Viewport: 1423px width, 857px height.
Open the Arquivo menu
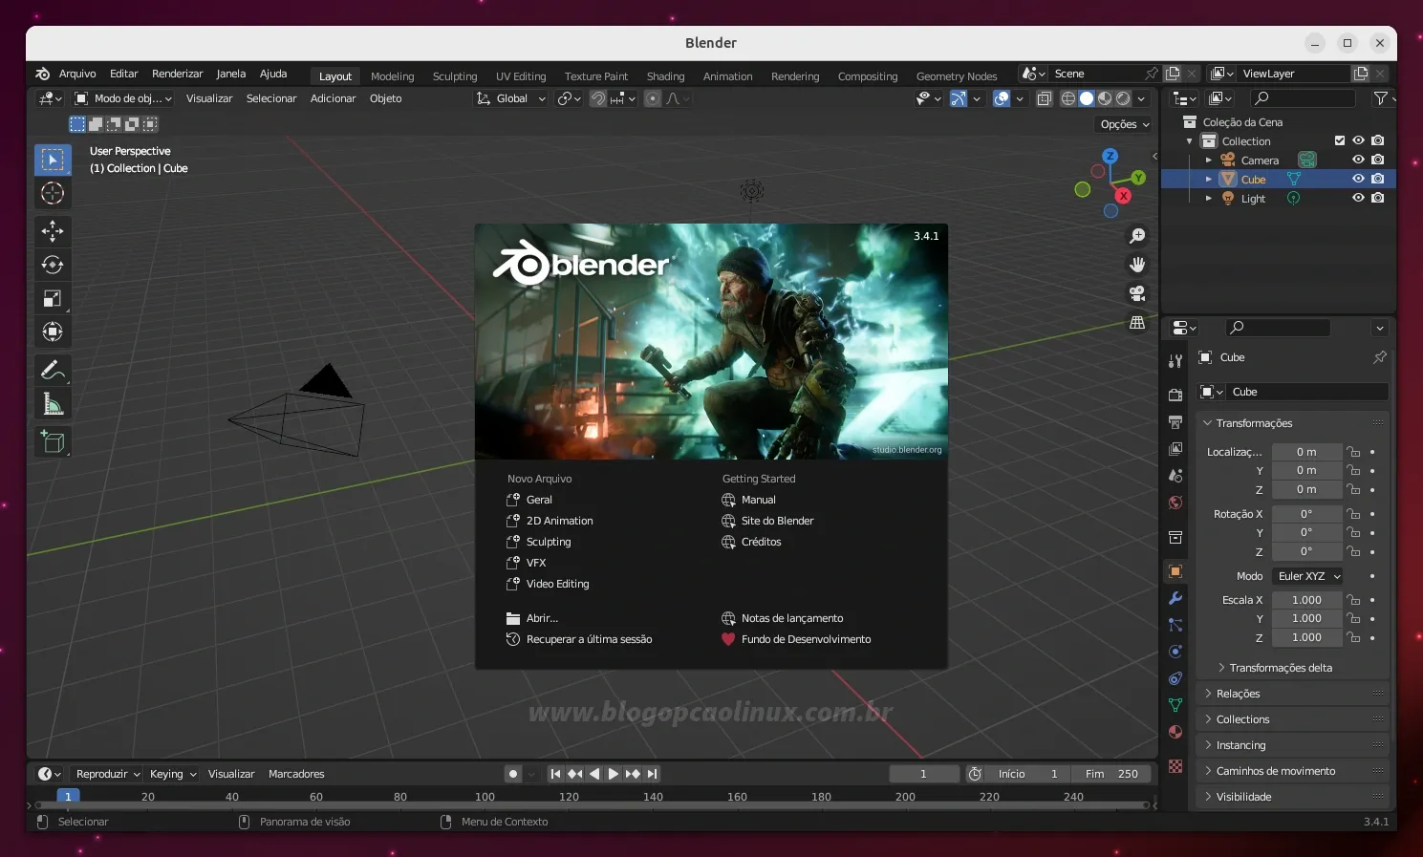coord(77,74)
